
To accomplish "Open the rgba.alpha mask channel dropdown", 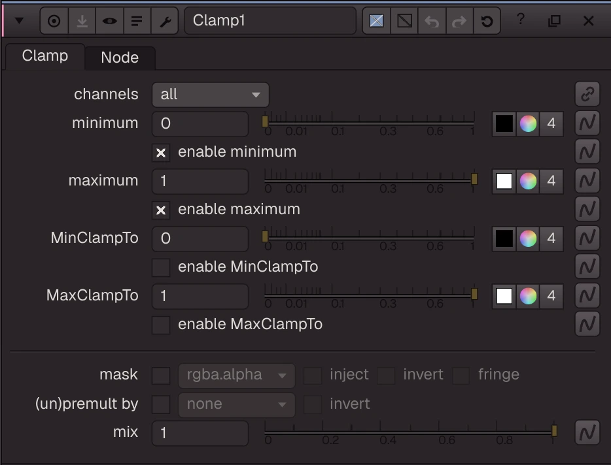I will point(237,376).
